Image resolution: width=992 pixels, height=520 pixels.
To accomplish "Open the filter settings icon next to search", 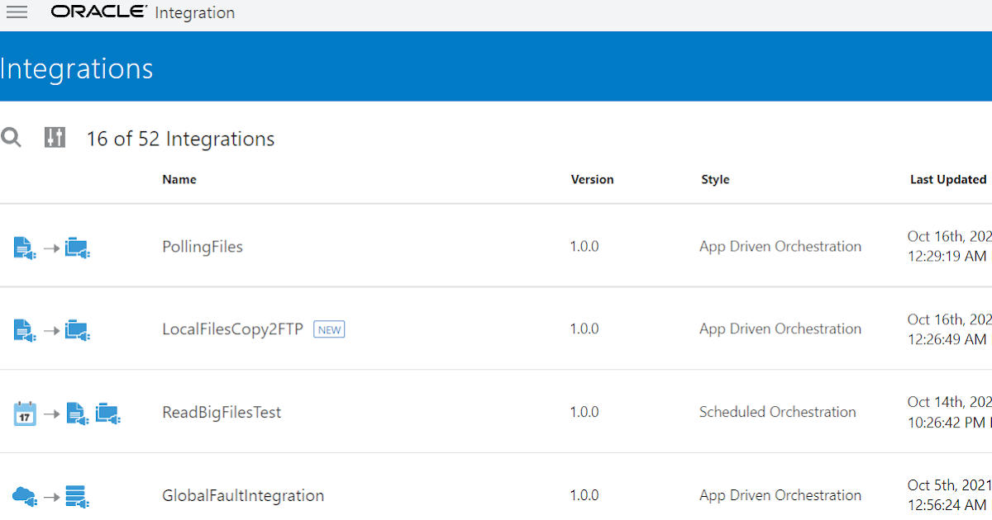I will click(55, 137).
